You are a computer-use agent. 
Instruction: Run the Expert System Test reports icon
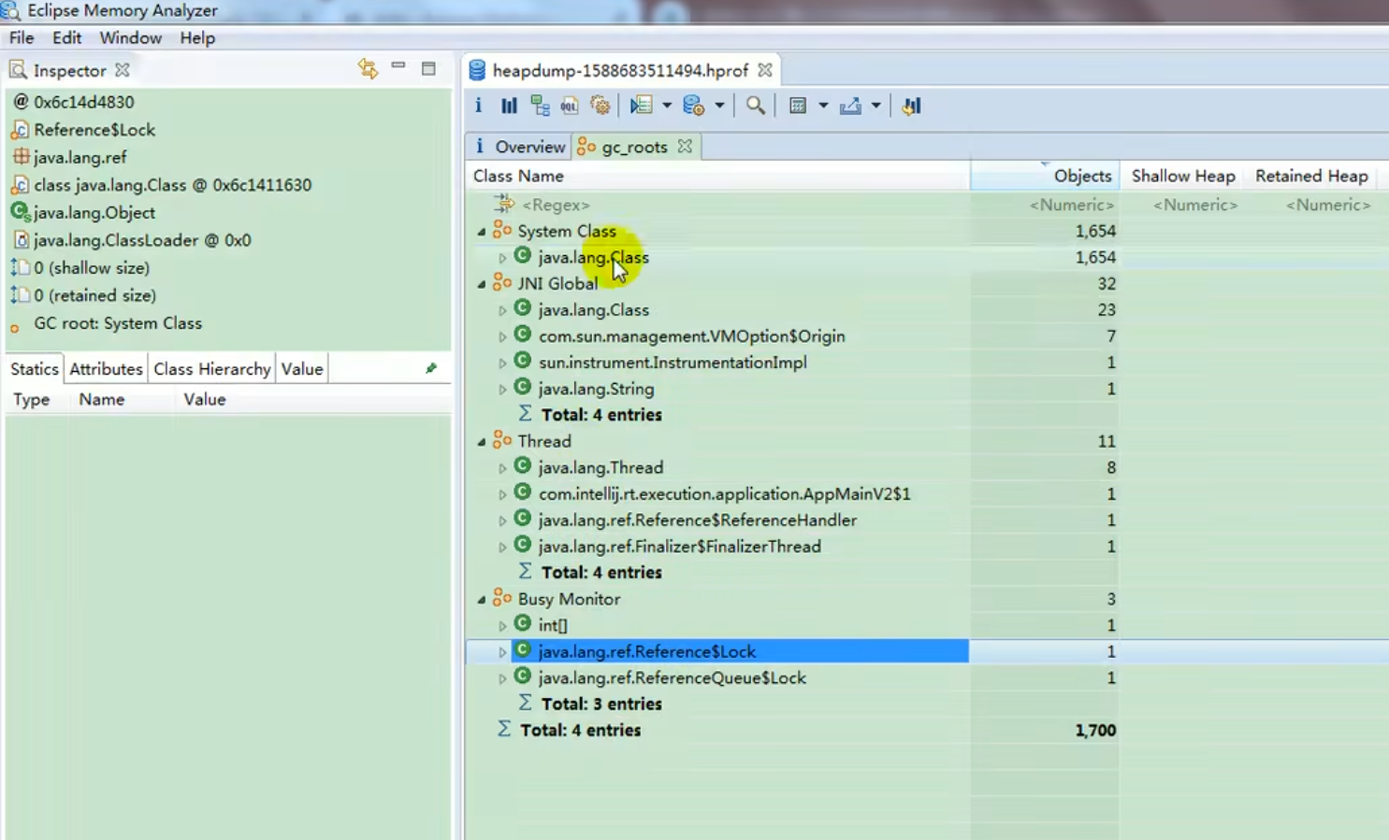[x=641, y=106]
